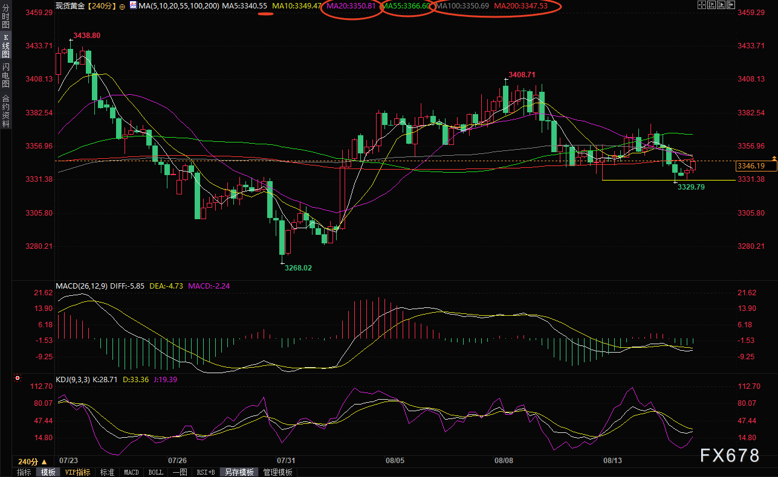778x477 pixels.
Task: Enable the VIP指标 option
Action: (77, 472)
